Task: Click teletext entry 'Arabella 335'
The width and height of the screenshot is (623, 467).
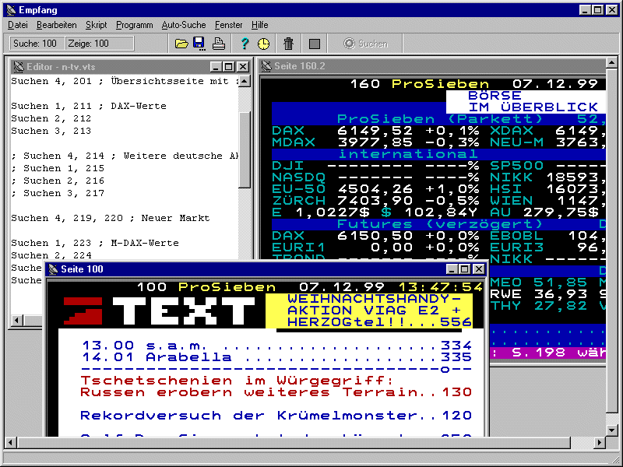Action: coord(276,357)
